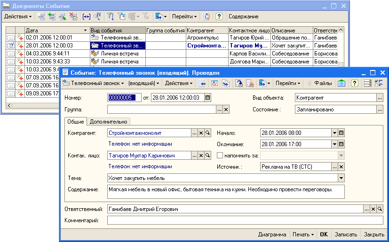Open filter and sorting settings icon

click(110, 16)
